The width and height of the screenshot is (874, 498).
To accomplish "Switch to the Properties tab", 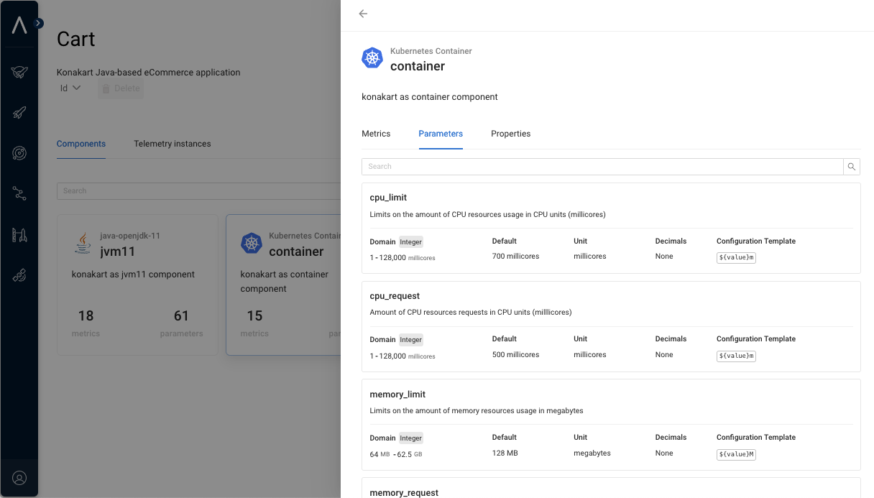I will click(x=510, y=134).
